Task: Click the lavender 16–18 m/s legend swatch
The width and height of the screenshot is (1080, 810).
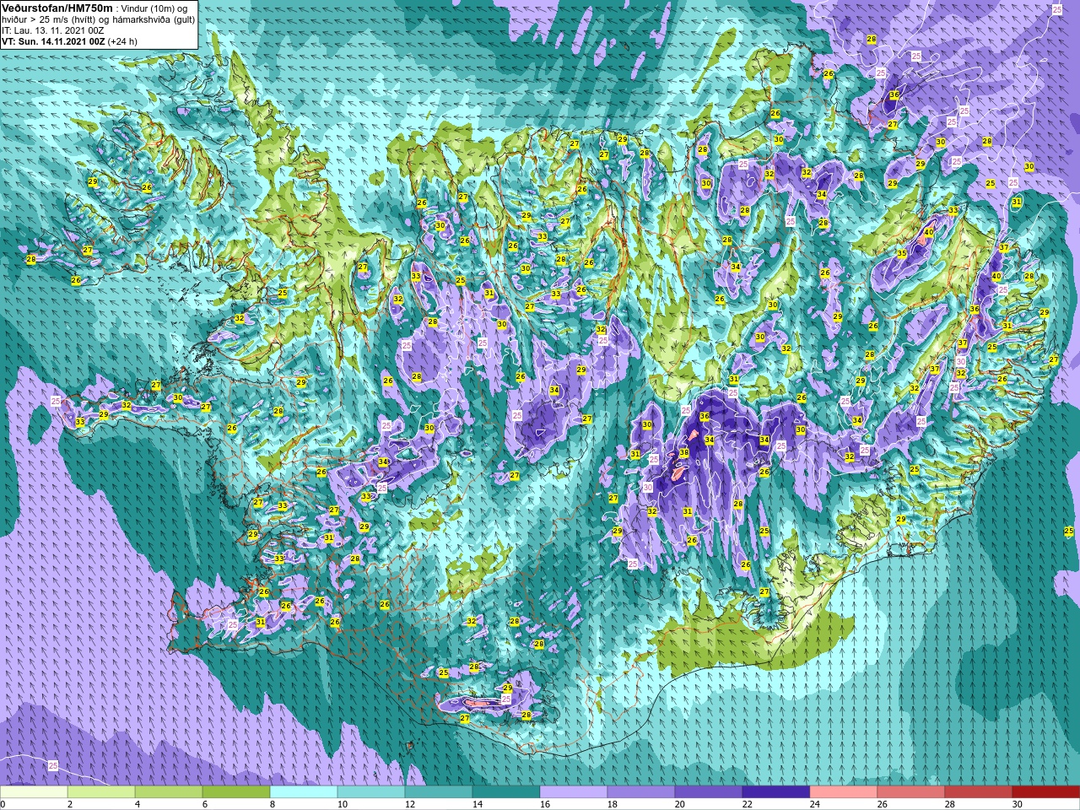Action: [574, 792]
